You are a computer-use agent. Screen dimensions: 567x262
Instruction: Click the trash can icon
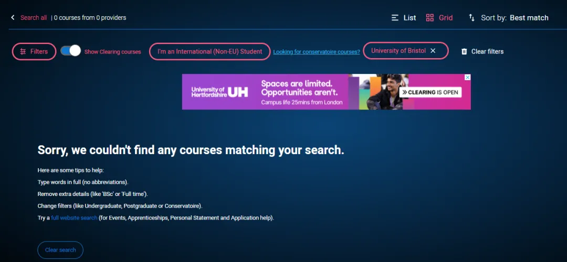(464, 51)
